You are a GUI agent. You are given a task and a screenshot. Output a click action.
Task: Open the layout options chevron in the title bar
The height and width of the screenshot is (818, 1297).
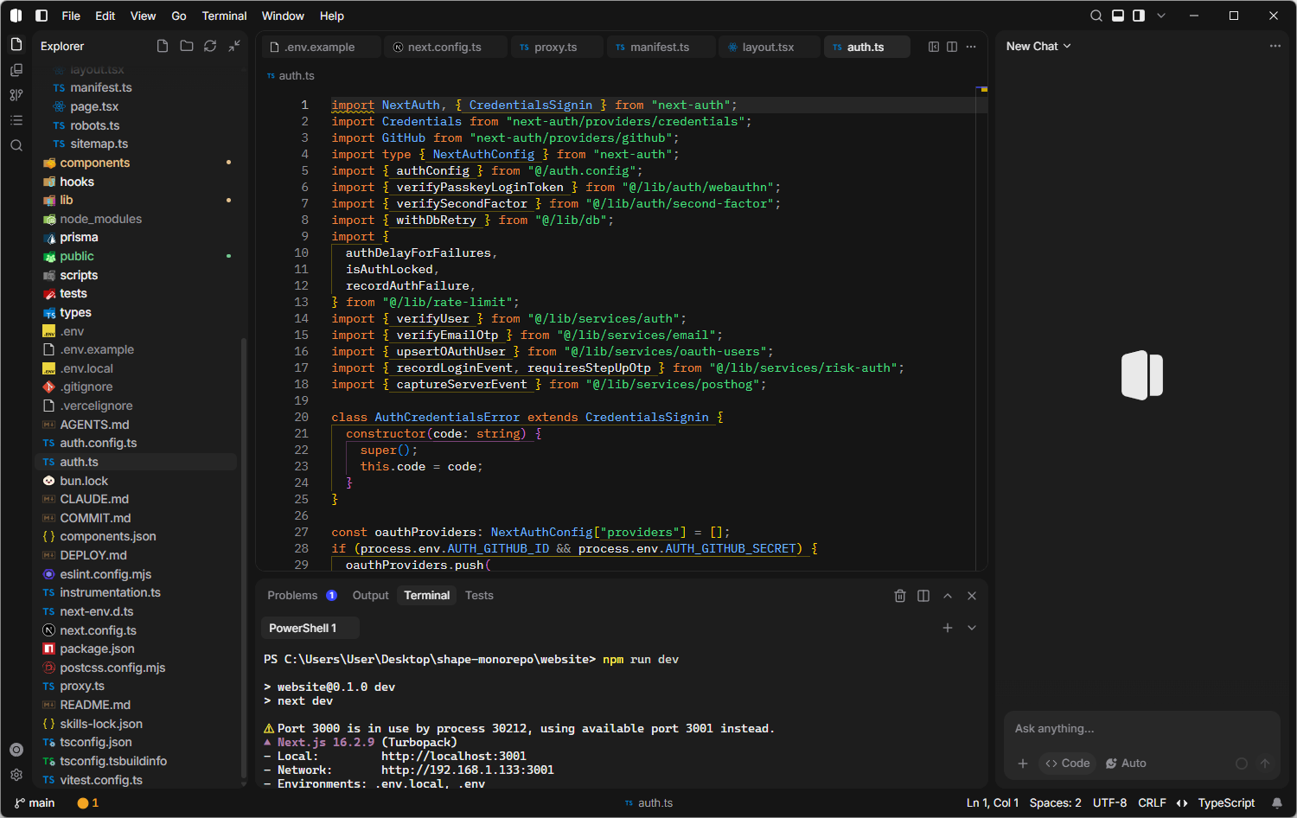tap(1161, 16)
